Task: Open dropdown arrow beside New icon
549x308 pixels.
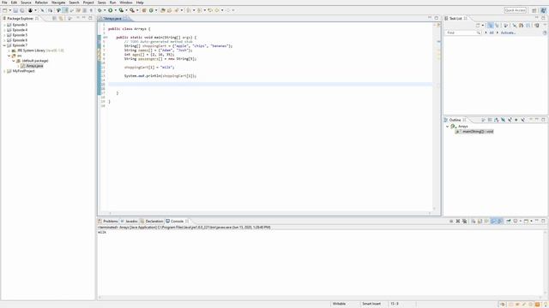Action: pyautogui.click(x=10, y=10)
